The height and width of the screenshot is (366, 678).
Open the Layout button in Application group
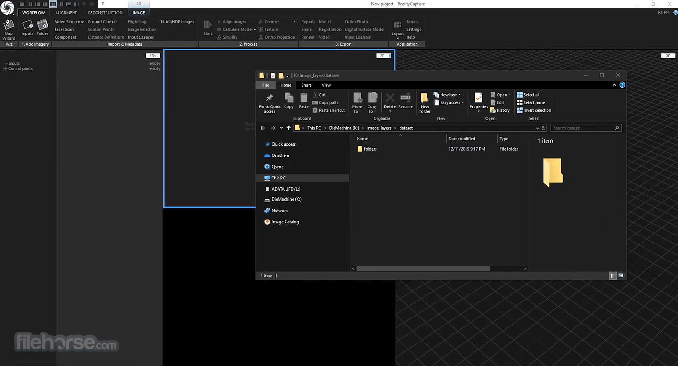pyautogui.click(x=398, y=29)
